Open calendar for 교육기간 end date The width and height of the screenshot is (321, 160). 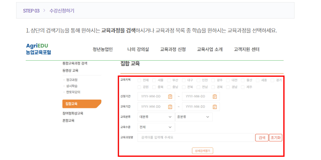214,106
